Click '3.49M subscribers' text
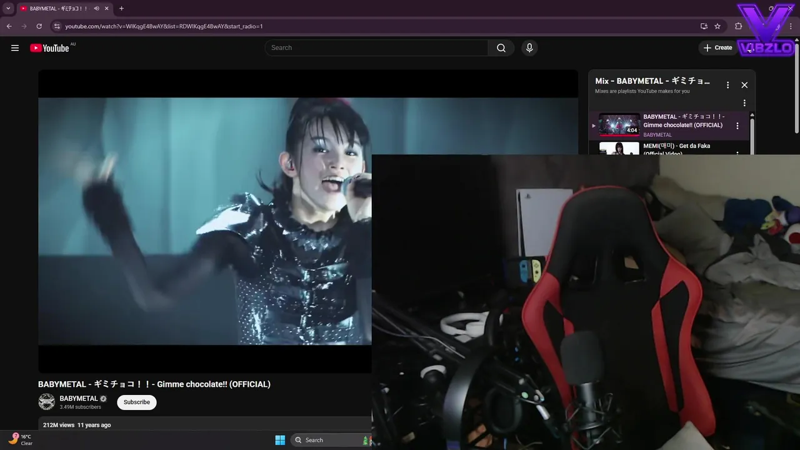The height and width of the screenshot is (450, 800). [81, 407]
